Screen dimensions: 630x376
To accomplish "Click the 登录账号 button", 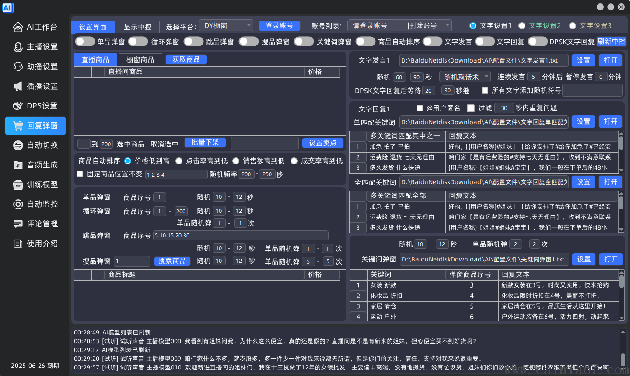I will [279, 25].
